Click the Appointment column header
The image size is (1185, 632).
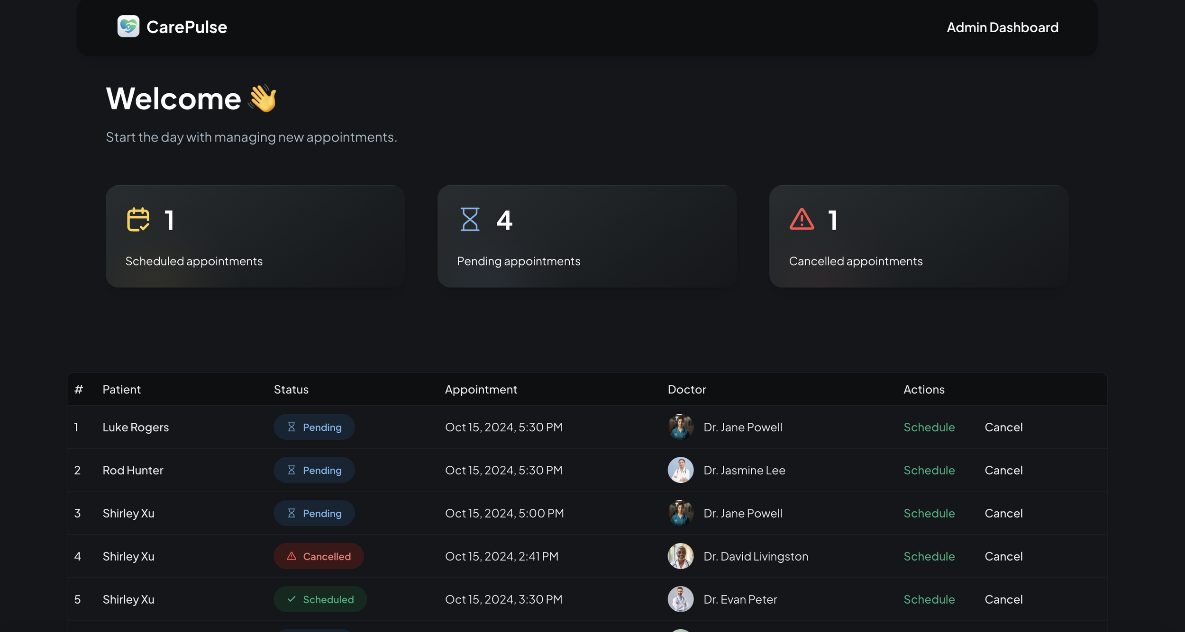[x=481, y=390]
